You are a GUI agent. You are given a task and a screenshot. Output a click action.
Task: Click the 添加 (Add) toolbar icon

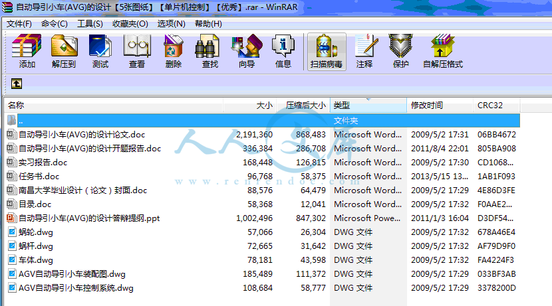[x=27, y=46]
